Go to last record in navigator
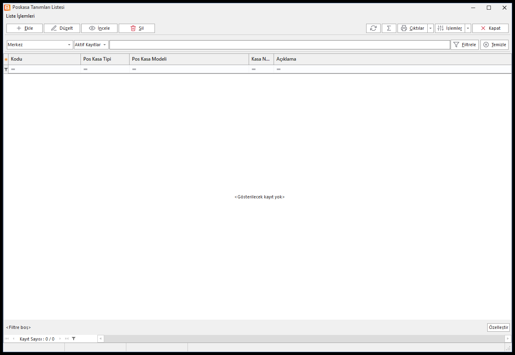Viewport: 515px width, 355px height. 67,339
